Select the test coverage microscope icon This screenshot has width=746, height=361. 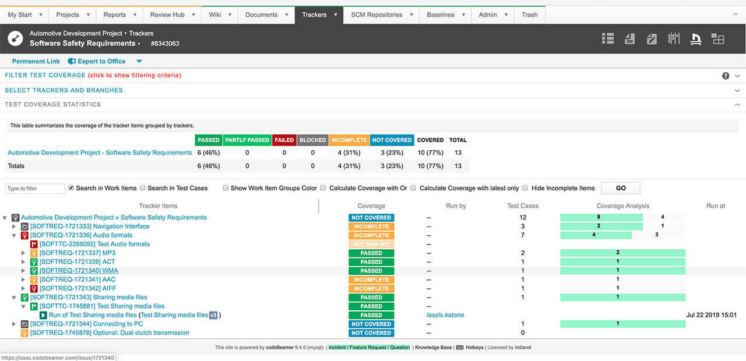point(696,39)
